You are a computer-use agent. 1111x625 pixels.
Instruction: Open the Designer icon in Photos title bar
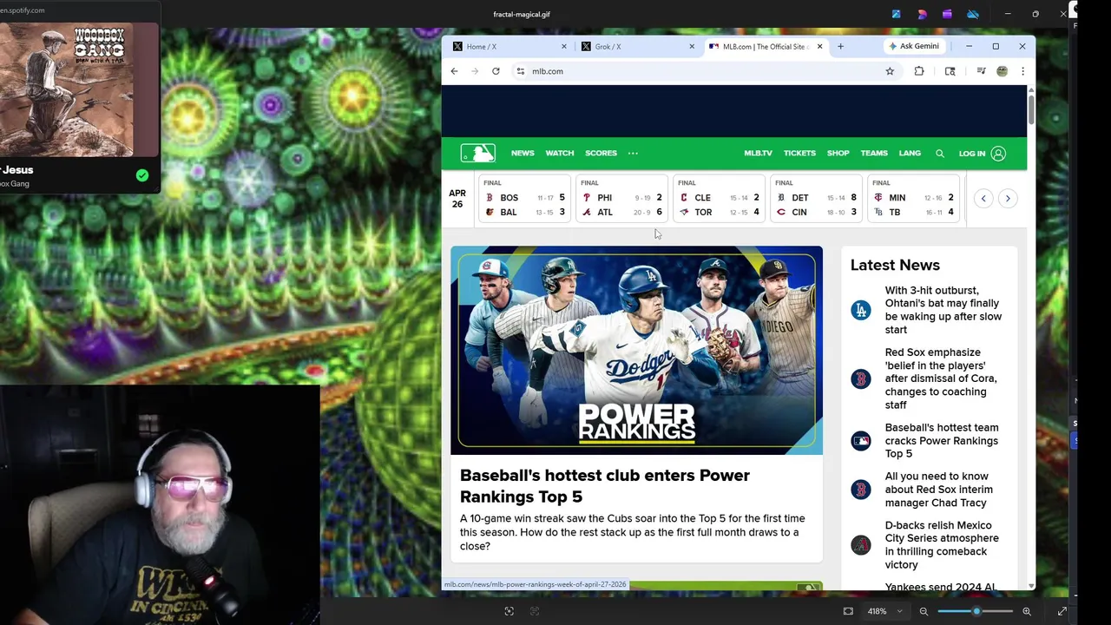click(922, 14)
